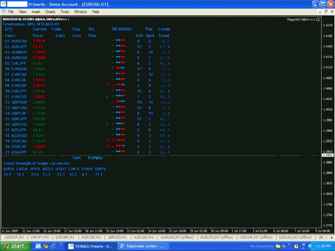Open the File menu
The width and height of the screenshot is (335, 251).
11,12
